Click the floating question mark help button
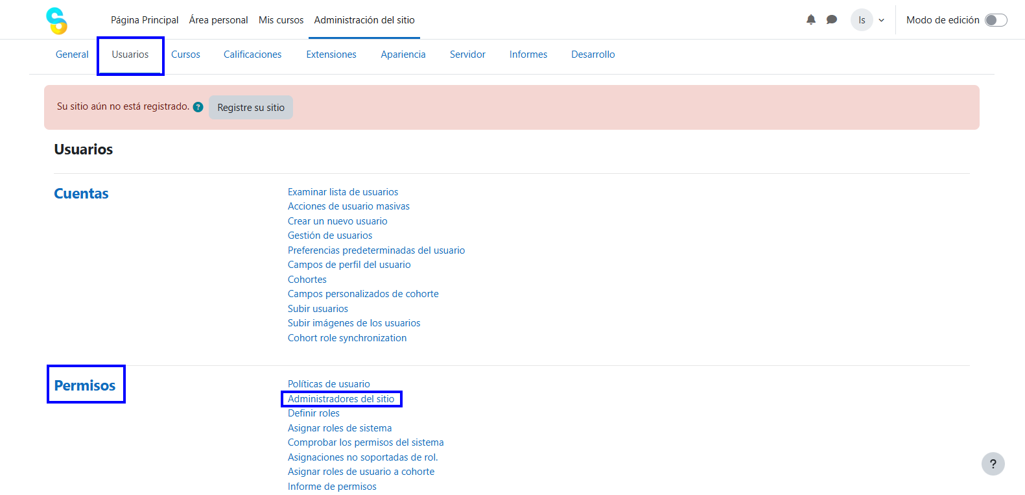This screenshot has width=1025, height=495. click(x=993, y=464)
